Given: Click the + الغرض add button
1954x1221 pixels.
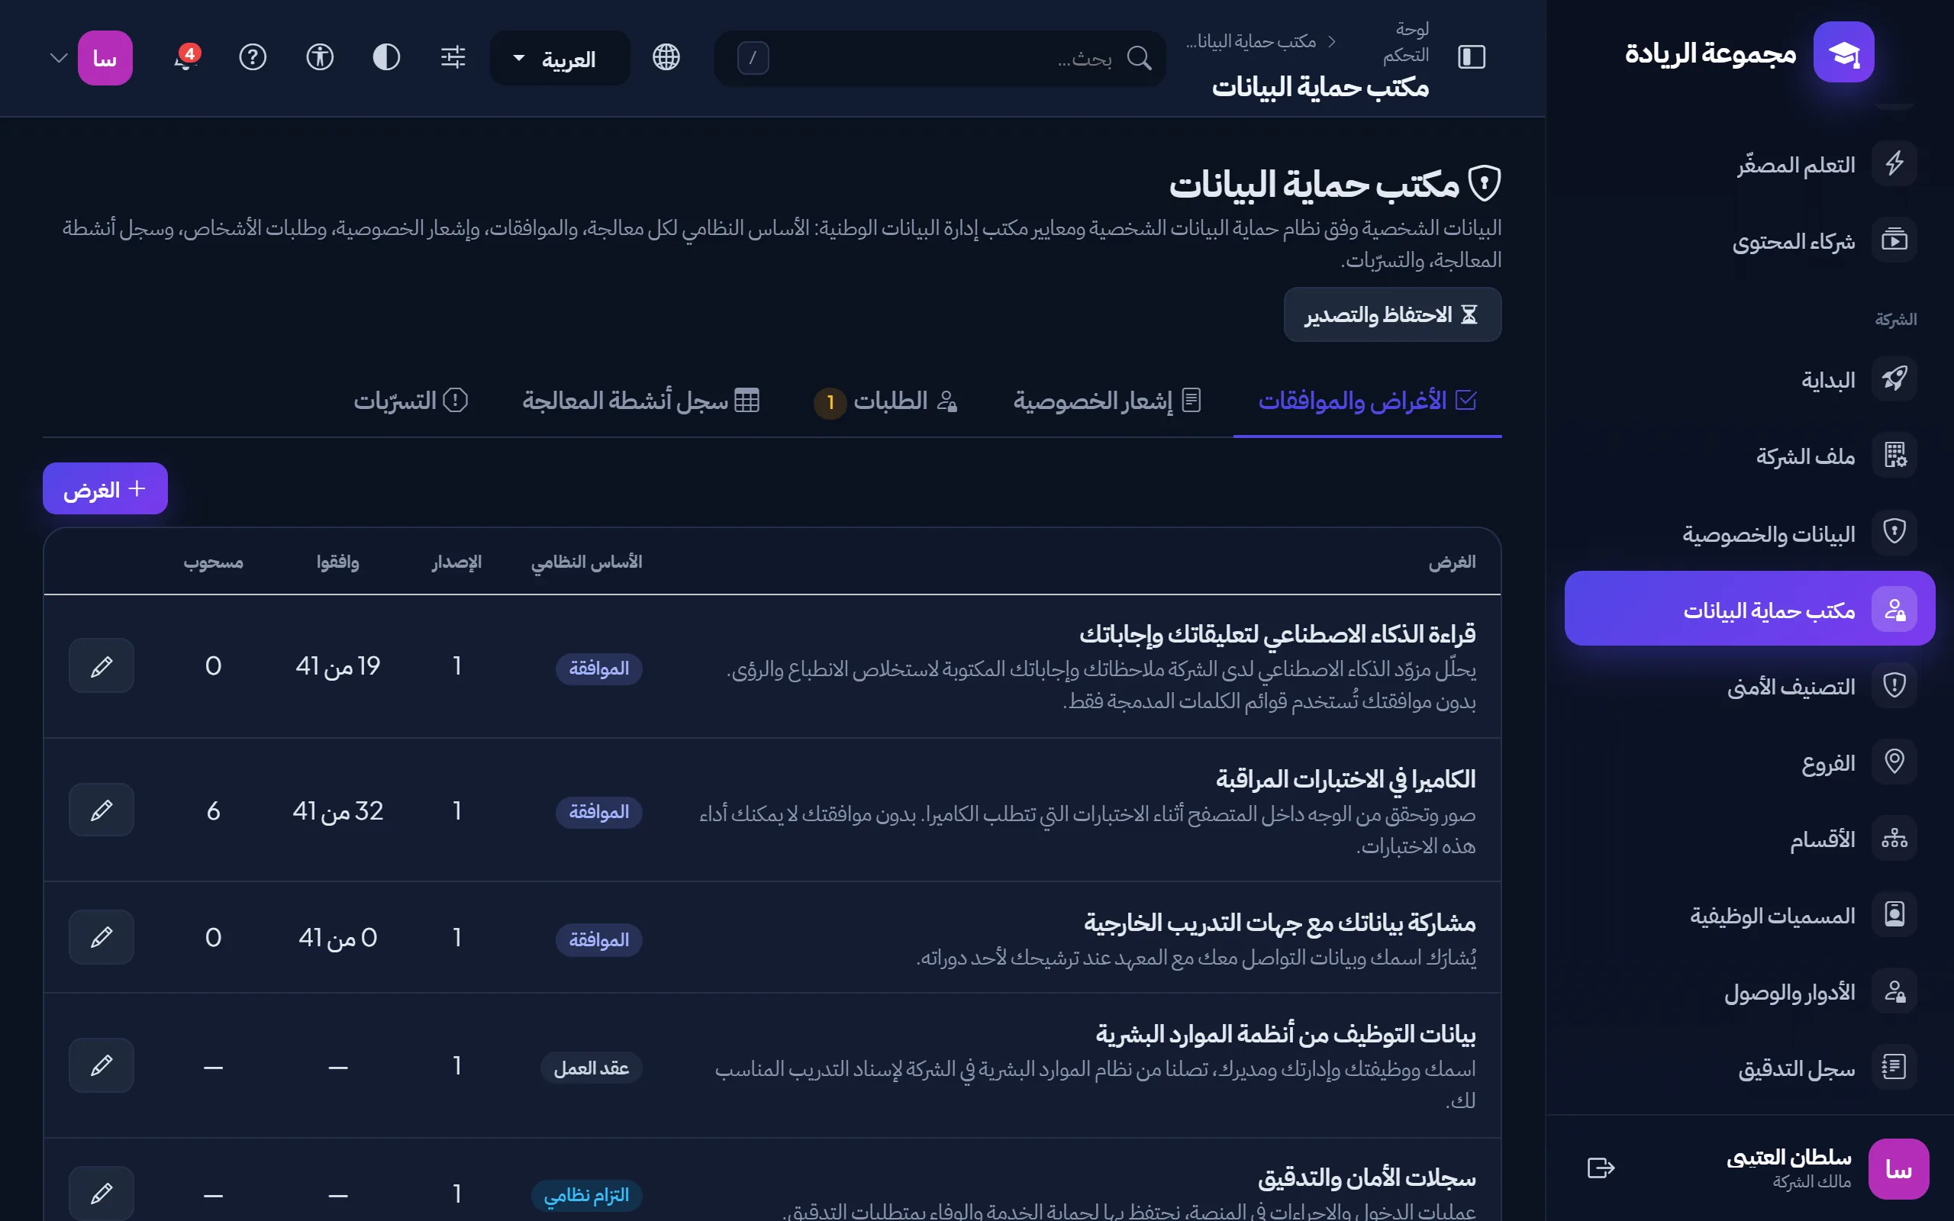Looking at the screenshot, I should [x=105, y=488].
